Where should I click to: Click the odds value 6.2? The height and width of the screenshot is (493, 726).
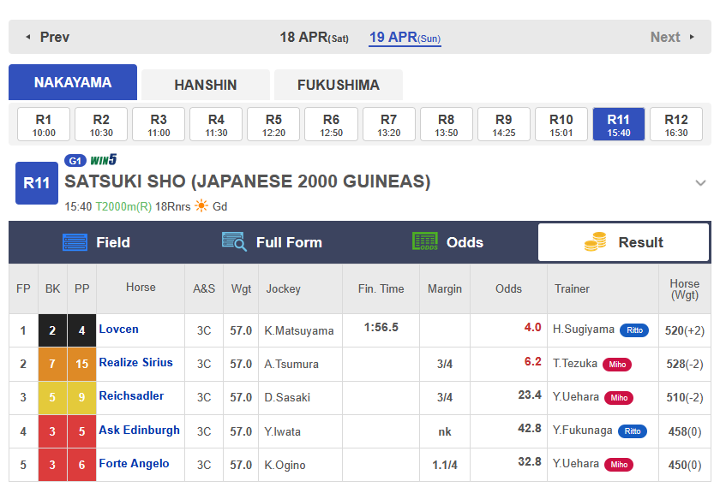click(532, 362)
